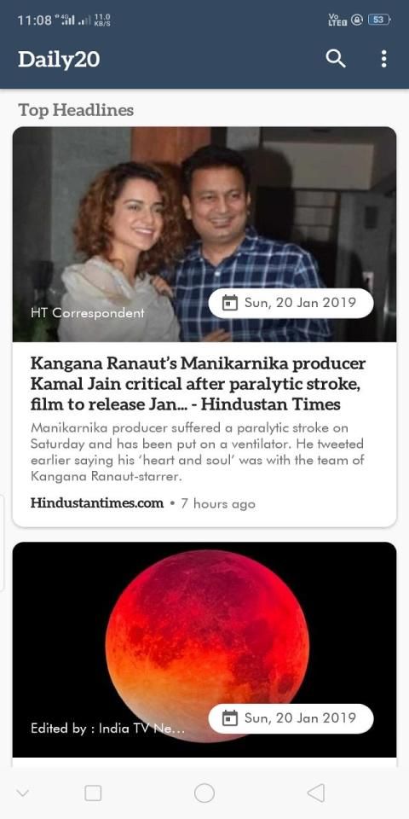Tap the battery indicator in status bar
This screenshot has height=819, width=409.
(x=379, y=20)
